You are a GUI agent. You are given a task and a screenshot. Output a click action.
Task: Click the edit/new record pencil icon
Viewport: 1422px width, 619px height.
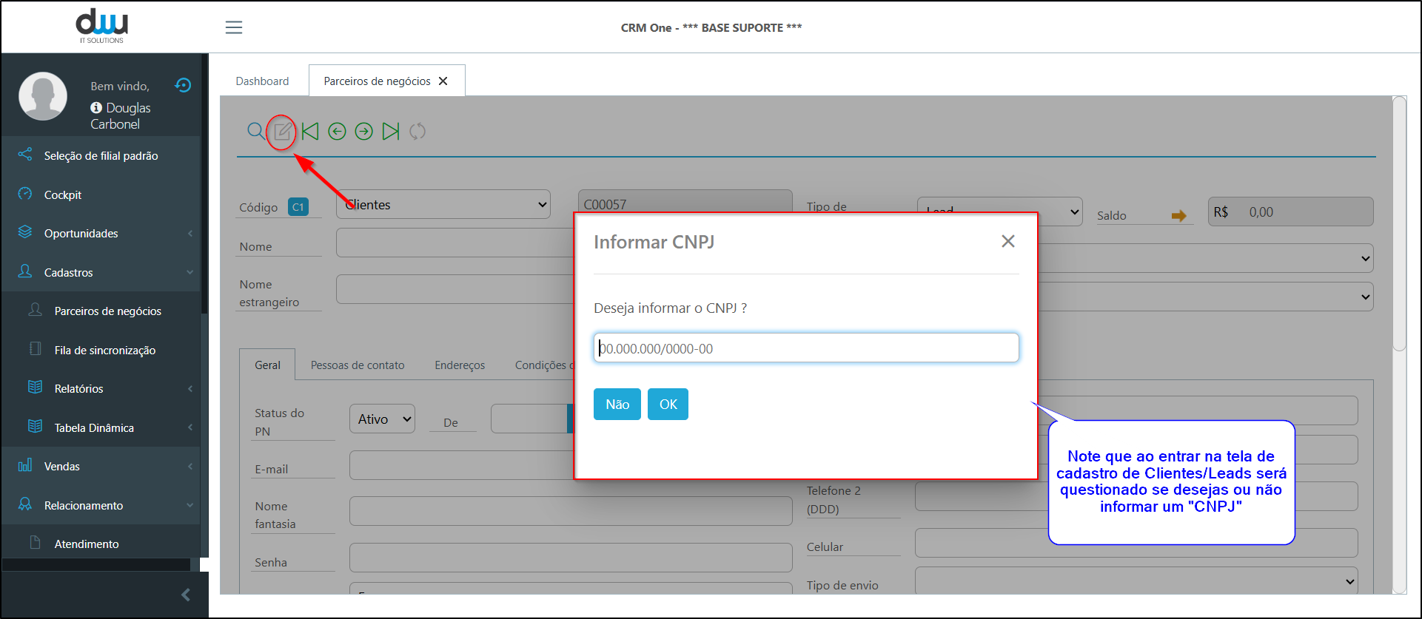click(282, 132)
